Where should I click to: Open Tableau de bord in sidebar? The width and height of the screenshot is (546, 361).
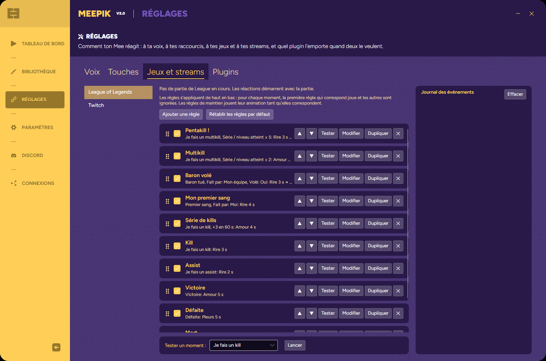35,44
